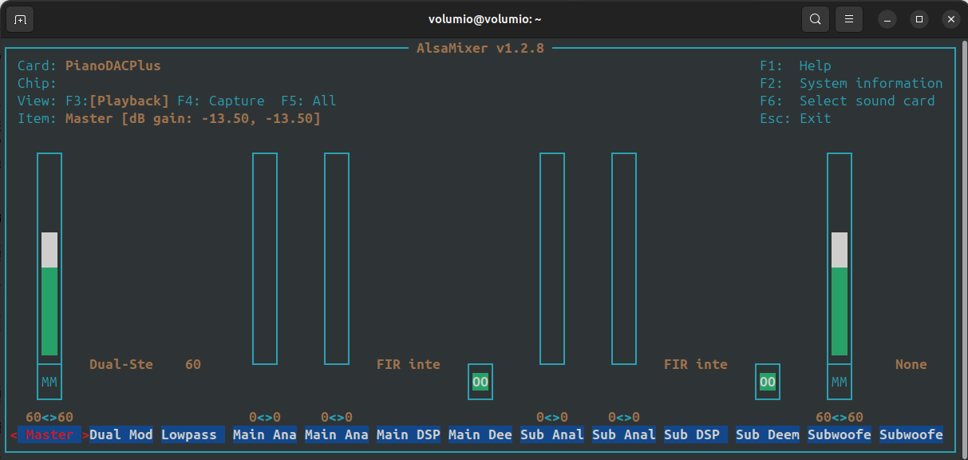This screenshot has height=460, width=968.
Task: Switch to the F5 All view
Action: click(309, 101)
